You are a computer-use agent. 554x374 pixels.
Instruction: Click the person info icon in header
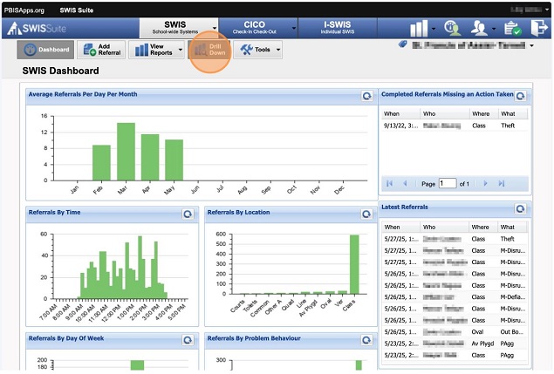(x=453, y=28)
